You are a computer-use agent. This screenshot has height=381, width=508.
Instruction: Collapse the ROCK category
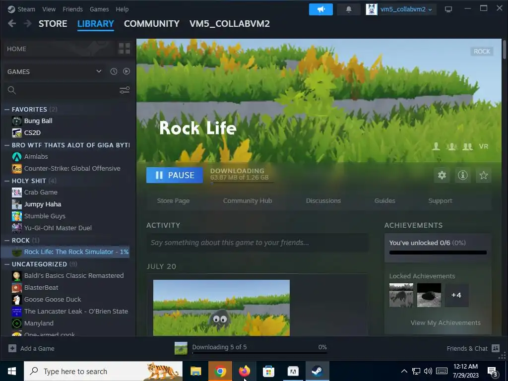click(x=7, y=241)
